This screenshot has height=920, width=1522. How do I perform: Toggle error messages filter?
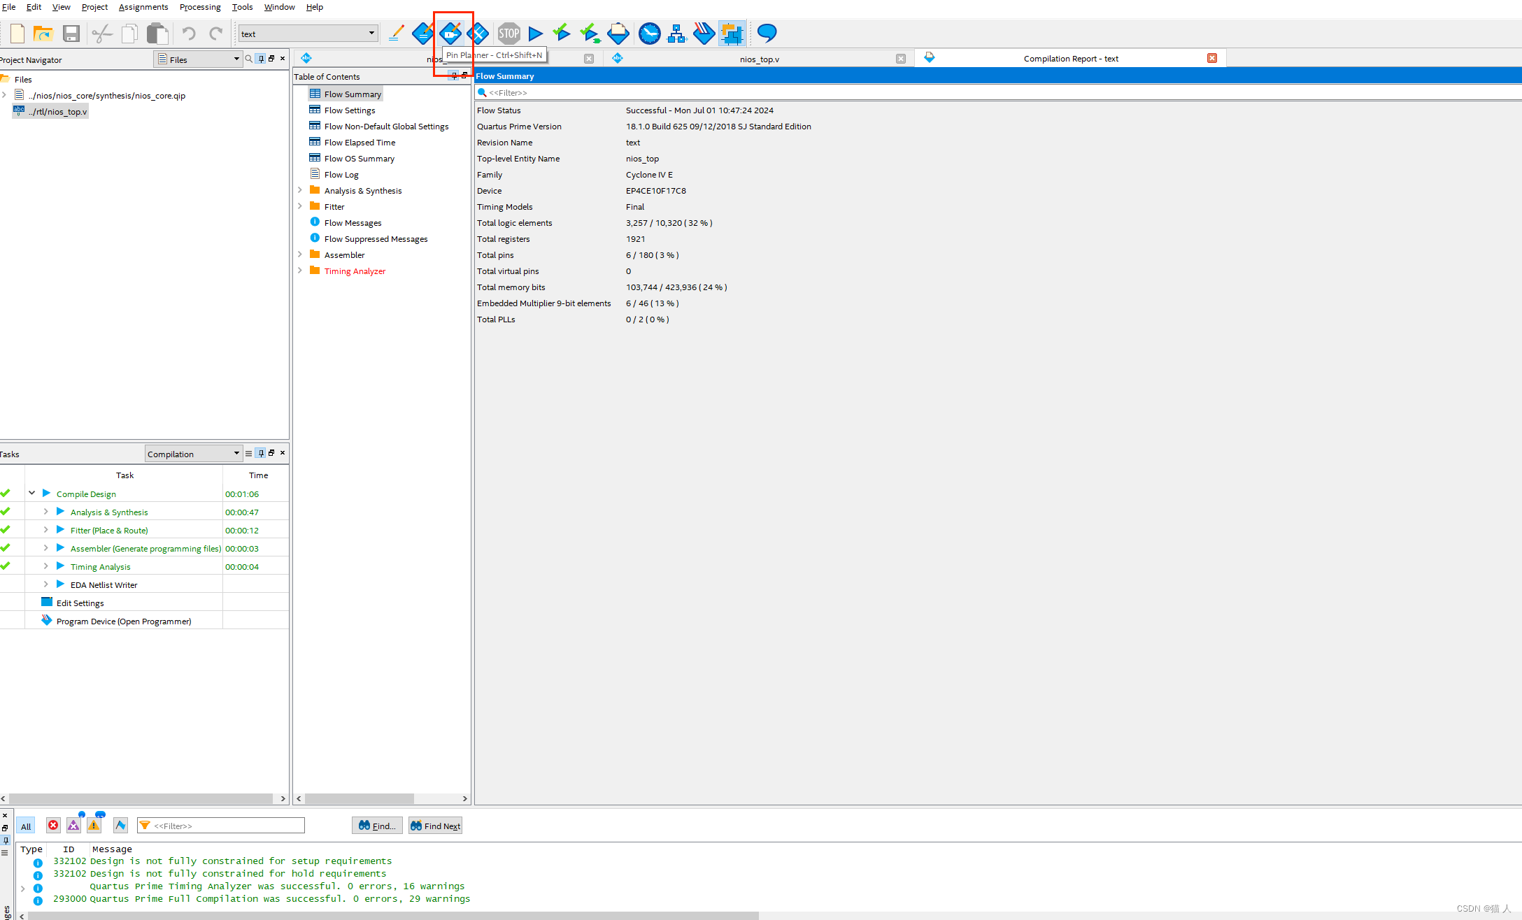(53, 826)
